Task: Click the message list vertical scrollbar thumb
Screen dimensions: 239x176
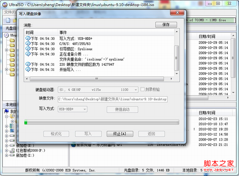Action: (x=176, y=58)
